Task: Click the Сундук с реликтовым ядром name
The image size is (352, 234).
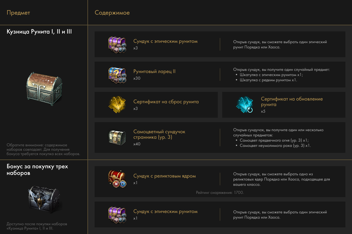Action: 164,176
